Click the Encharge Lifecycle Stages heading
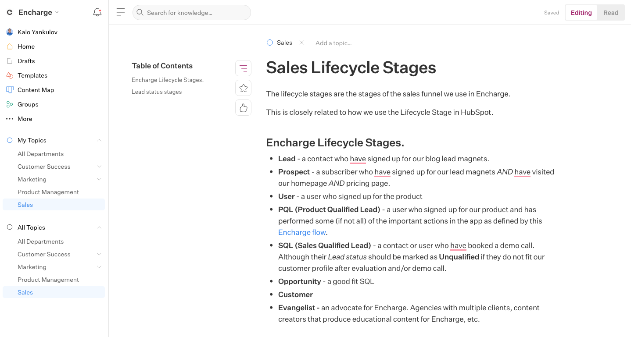631x337 pixels. (x=335, y=143)
